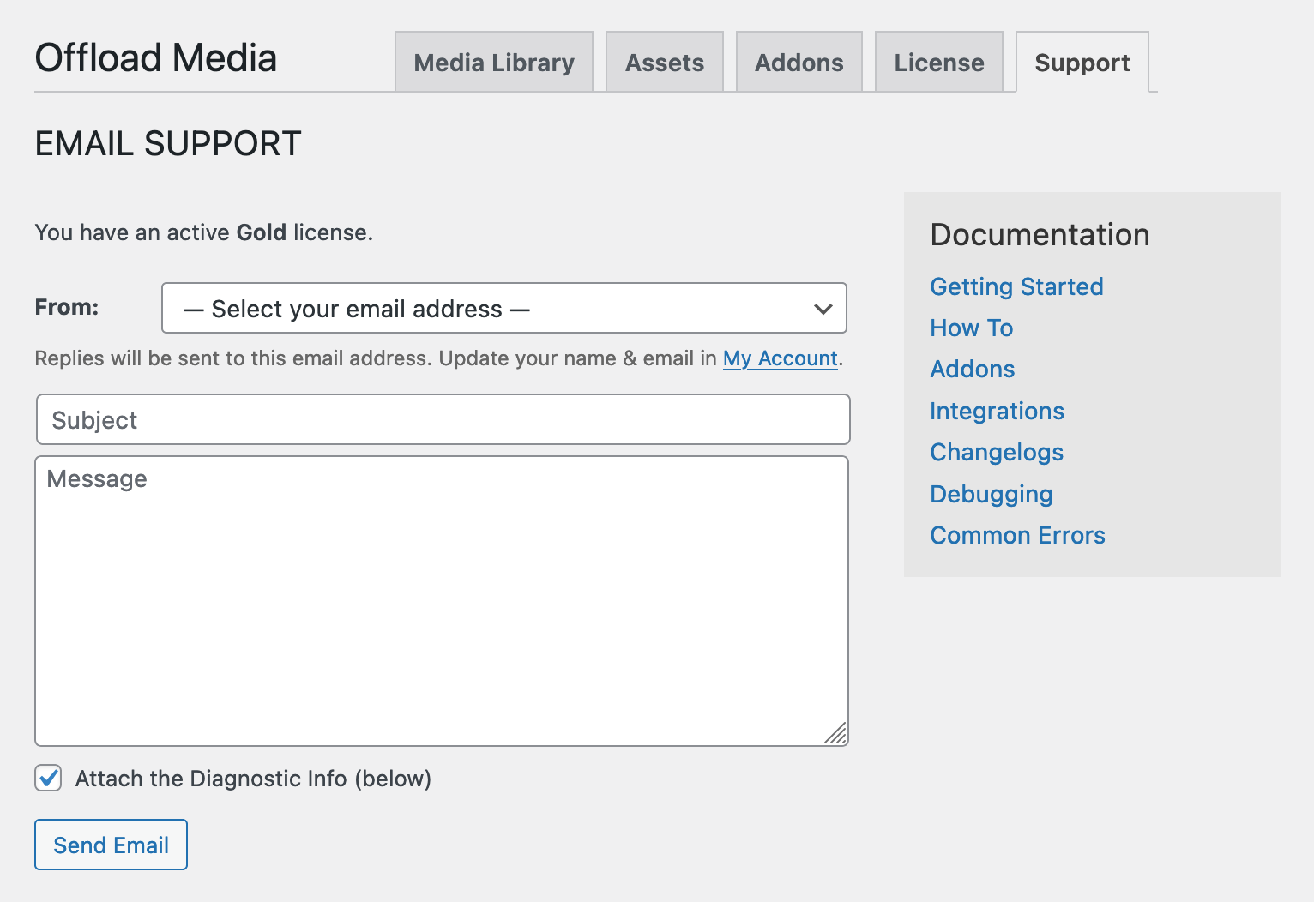This screenshot has height=902, width=1314.
Task: Focus the Message text area
Action: point(442,601)
